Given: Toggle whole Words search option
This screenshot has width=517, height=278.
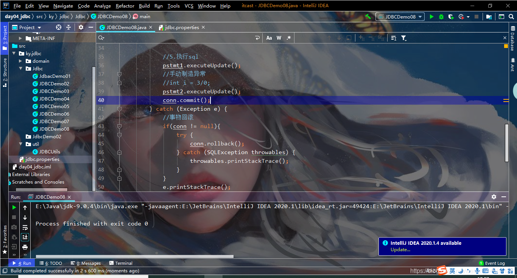Looking at the screenshot, I should point(279,38).
